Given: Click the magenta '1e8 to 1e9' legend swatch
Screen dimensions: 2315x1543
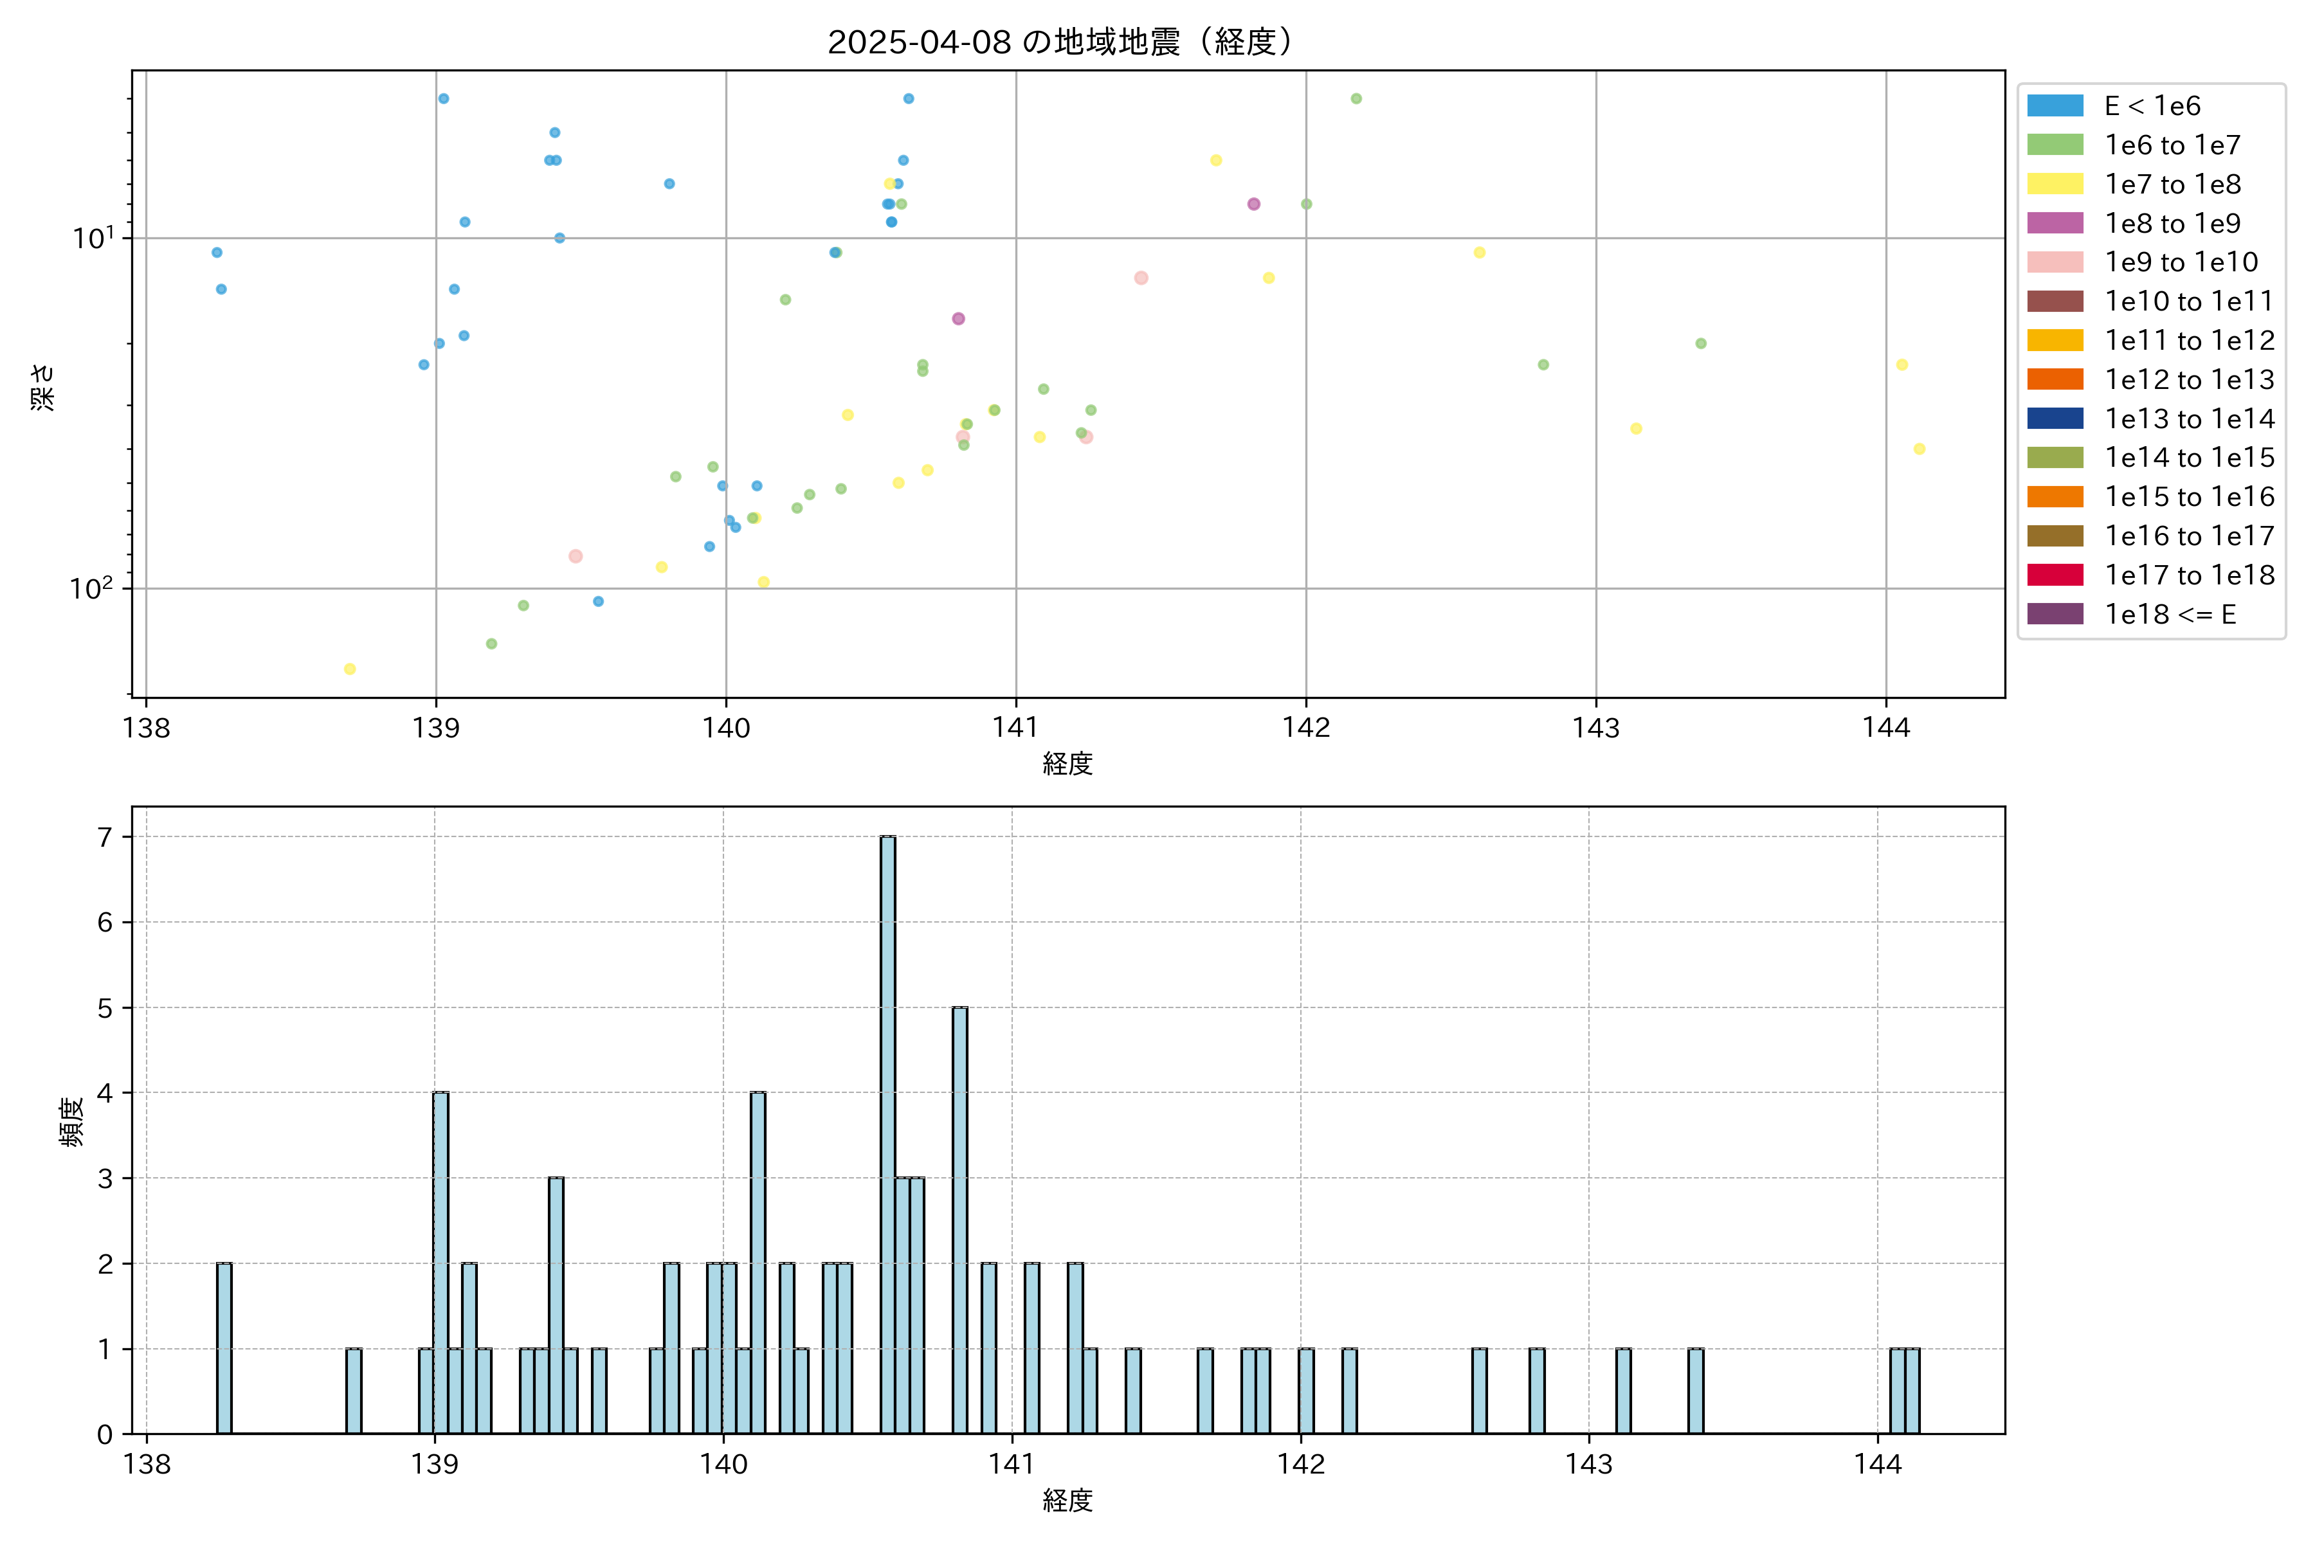Looking at the screenshot, I should pyautogui.click(x=2054, y=223).
